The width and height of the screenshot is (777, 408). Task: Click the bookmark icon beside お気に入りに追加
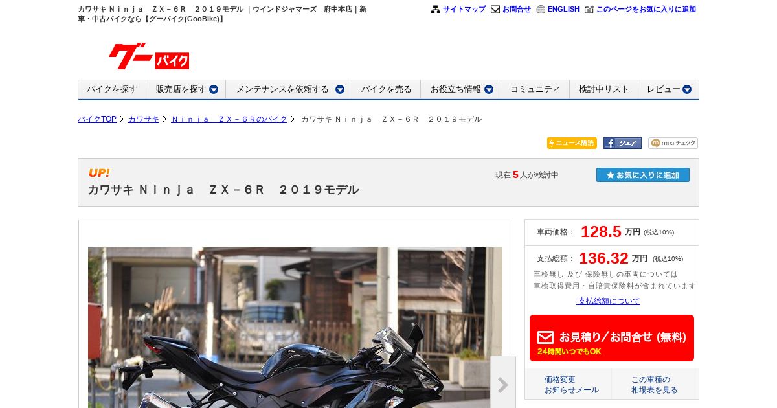[589, 9]
